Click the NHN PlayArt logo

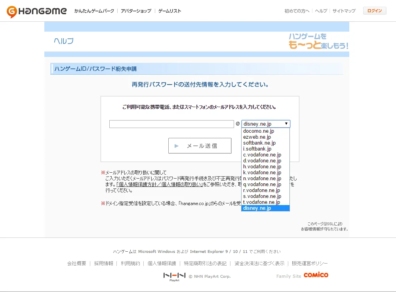(175, 277)
